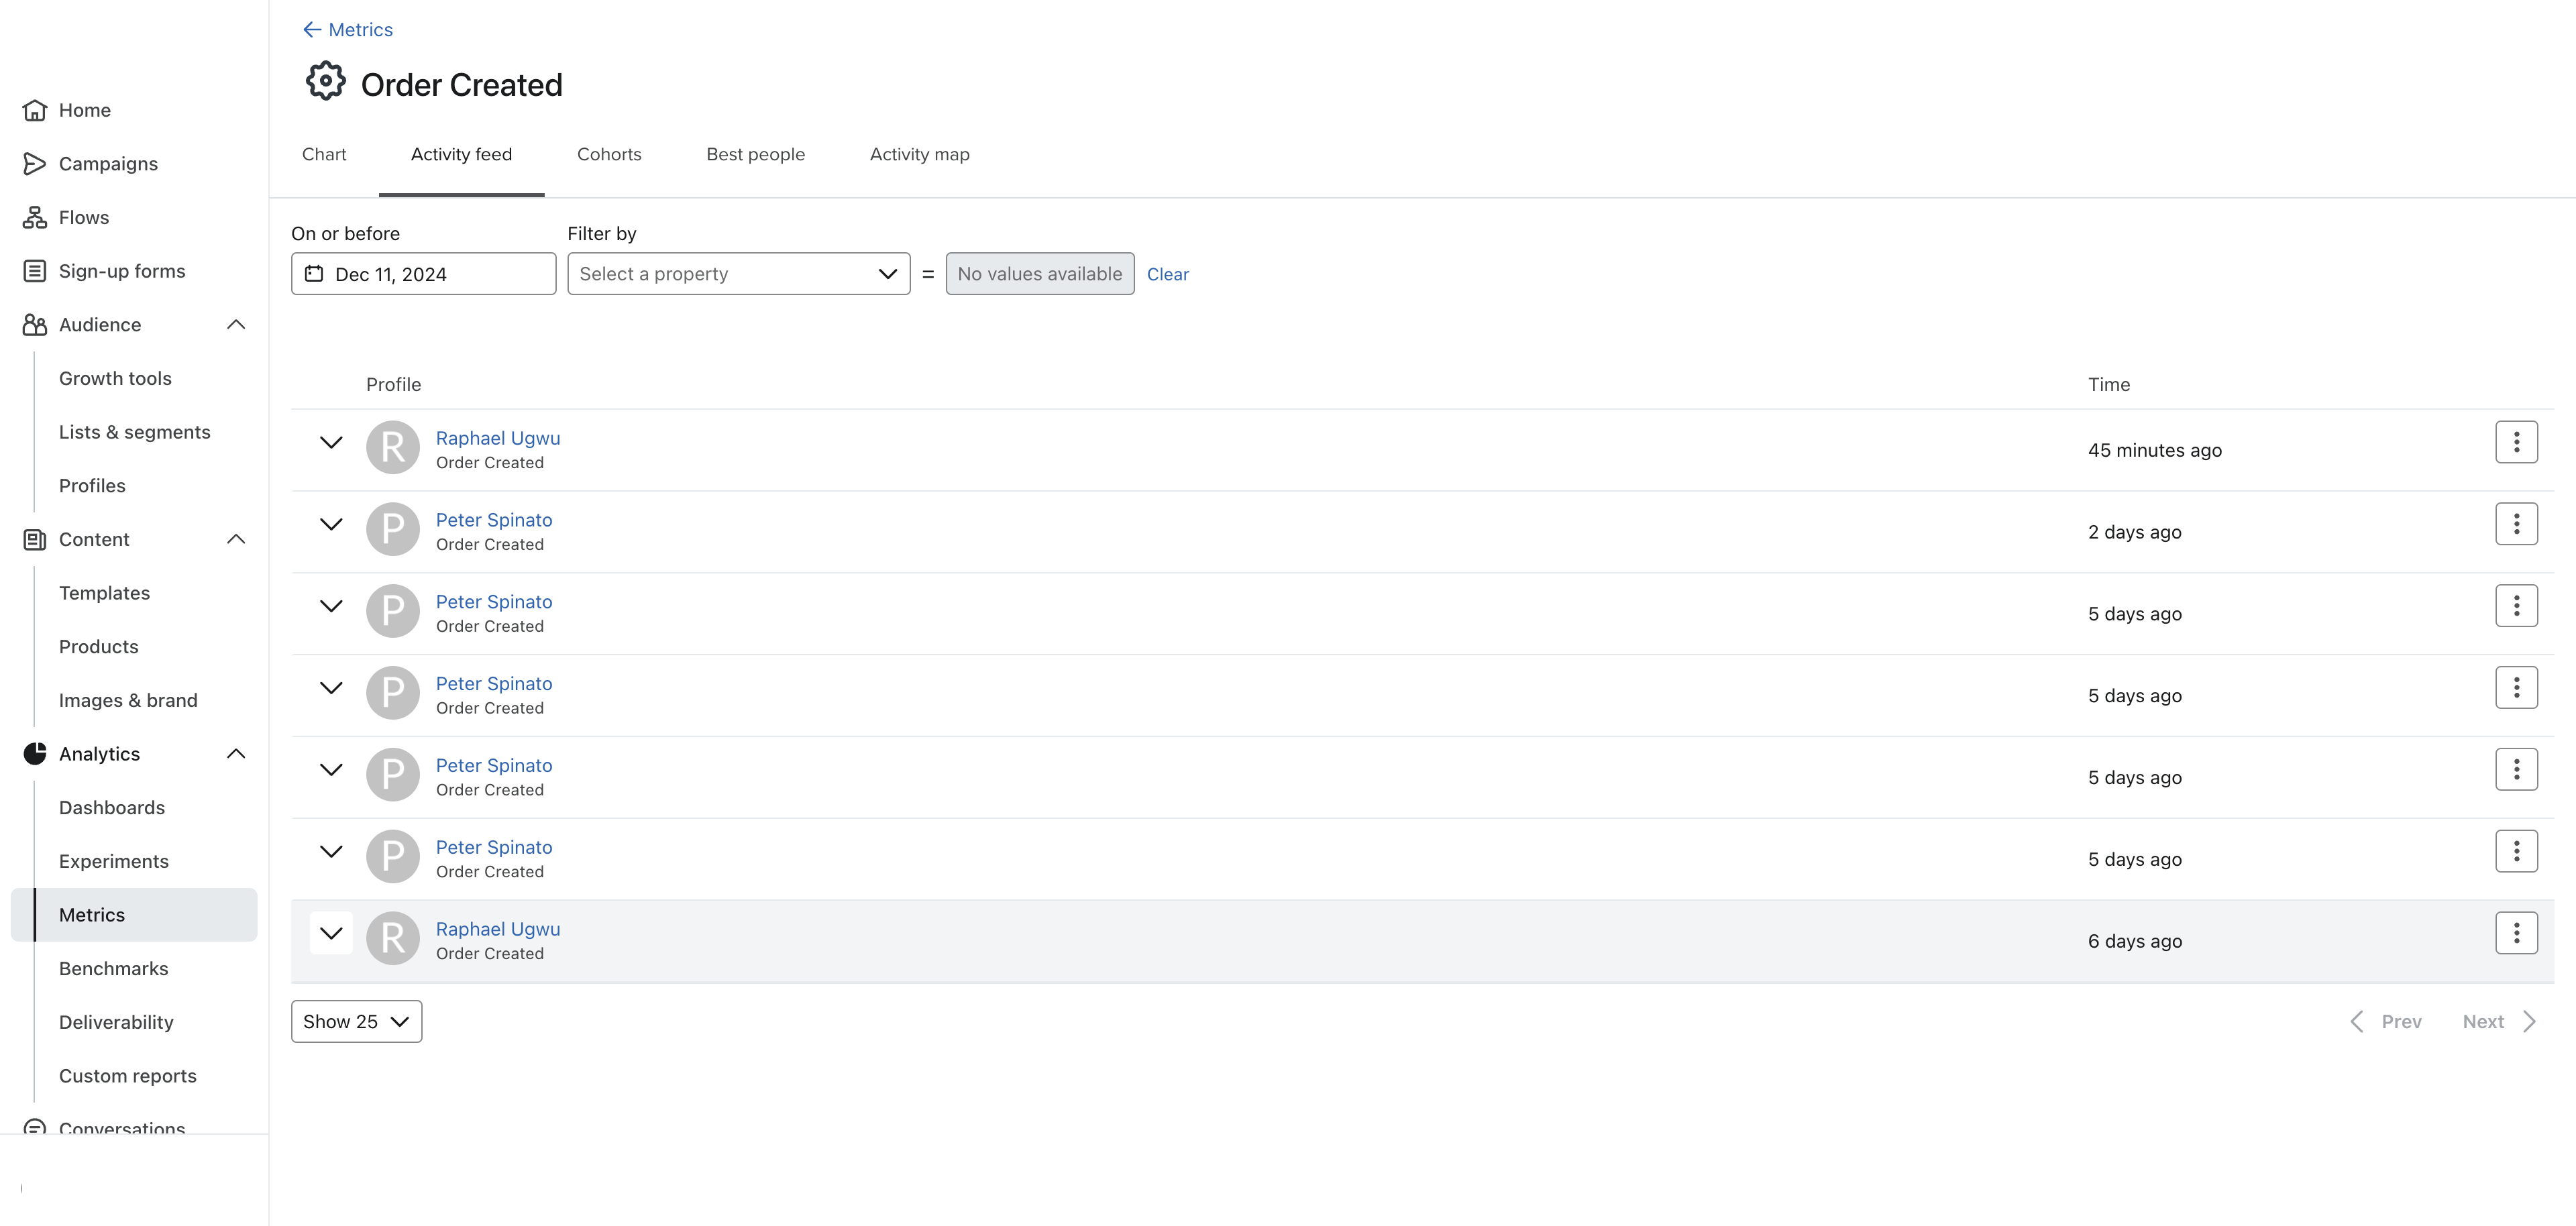This screenshot has width=2576, height=1226.
Task: Expand the first Raphael Ugwu activity row
Action: pyautogui.click(x=330, y=442)
